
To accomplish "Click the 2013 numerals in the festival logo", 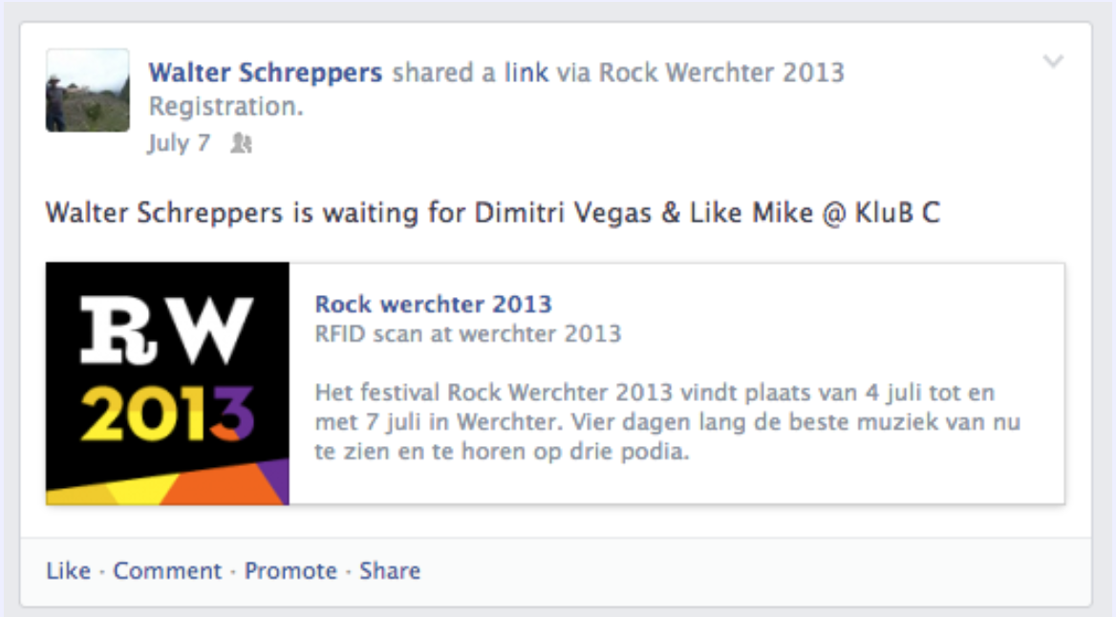I will pos(167,415).
